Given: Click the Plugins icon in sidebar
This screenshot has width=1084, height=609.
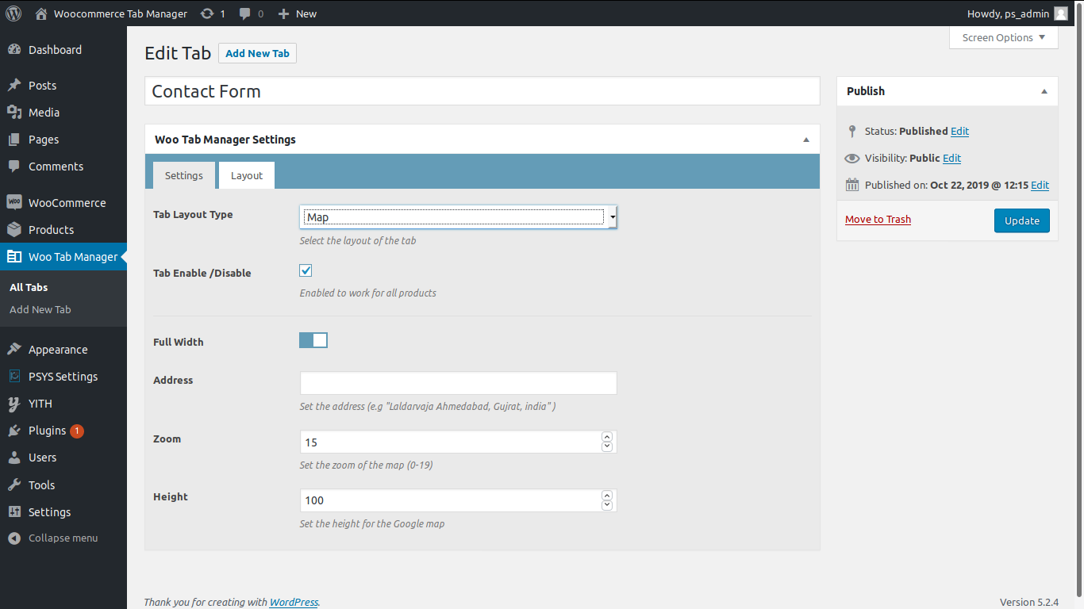Looking at the screenshot, I should (x=14, y=431).
